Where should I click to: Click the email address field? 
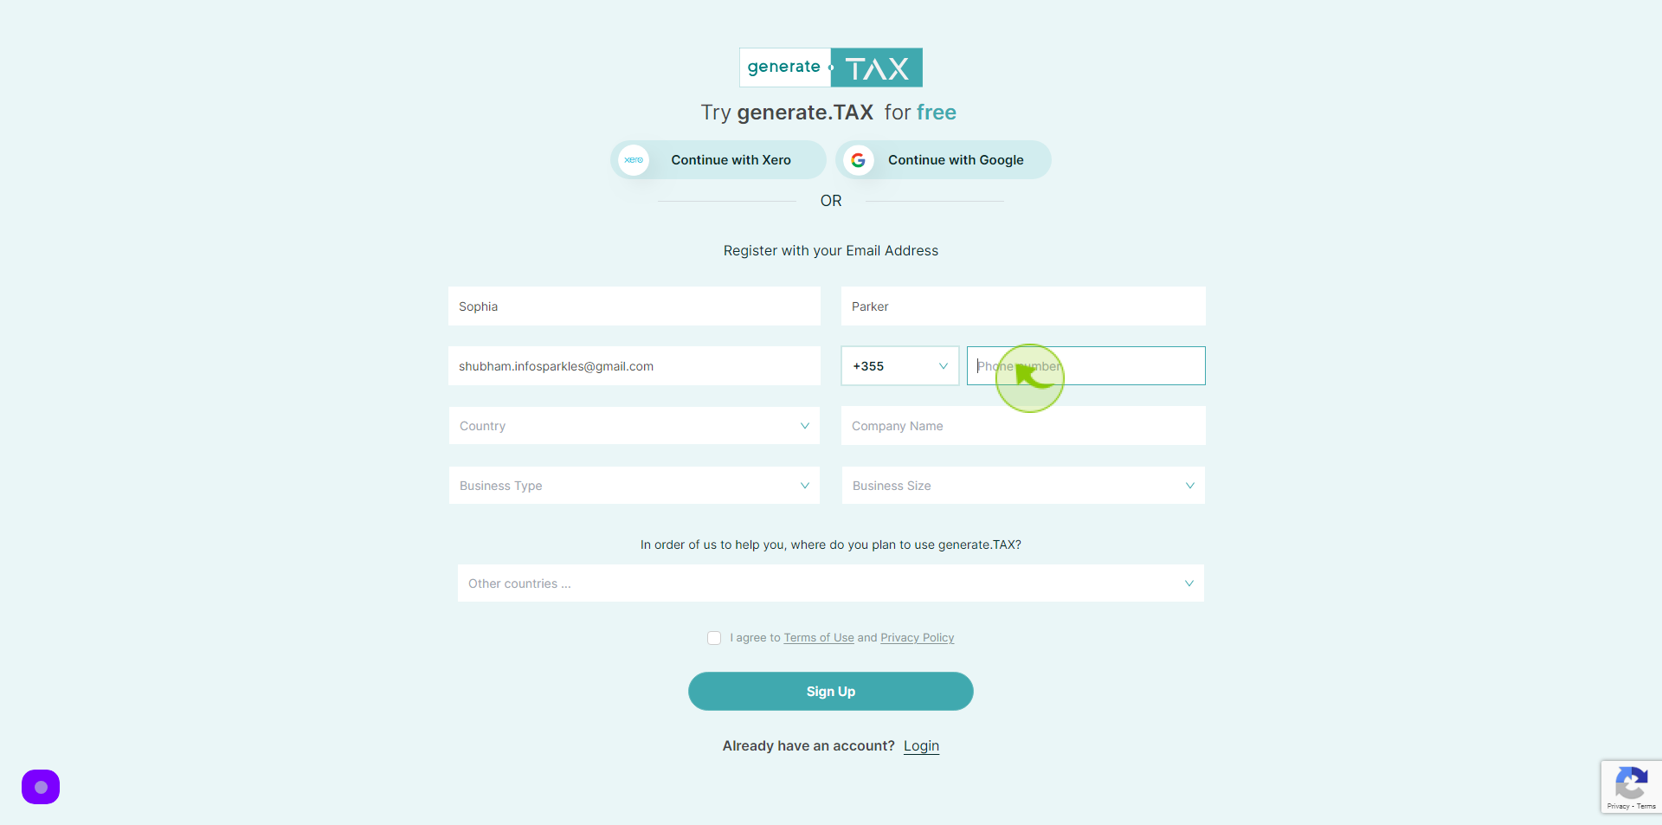635,366
